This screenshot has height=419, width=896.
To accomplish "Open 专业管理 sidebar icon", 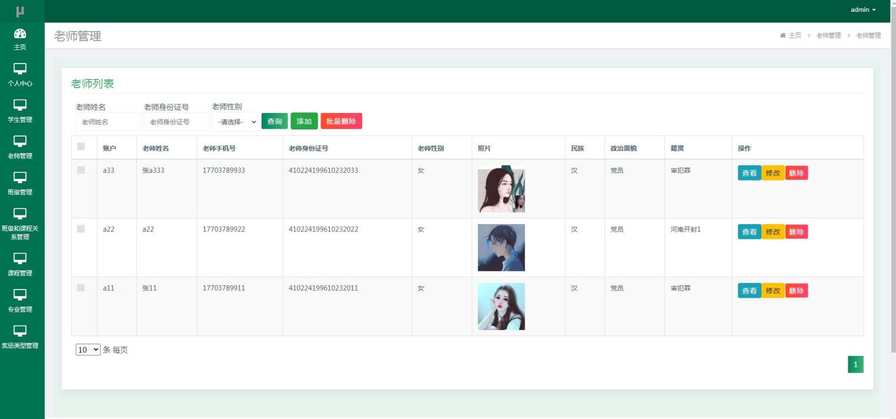I will pos(20,295).
